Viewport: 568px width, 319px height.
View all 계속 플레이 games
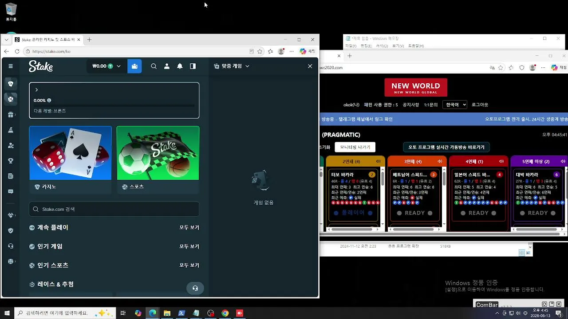coord(189,227)
